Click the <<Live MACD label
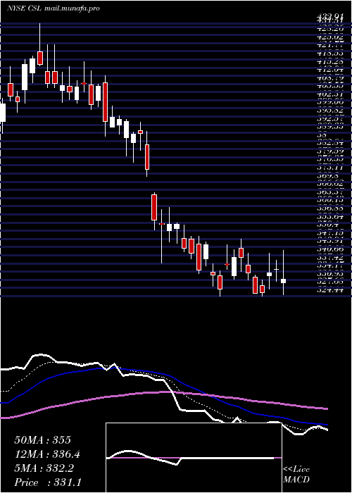Image resolution: width=352 pixels, height=493 pixels. pyautogui.click(x=296, y=475)
